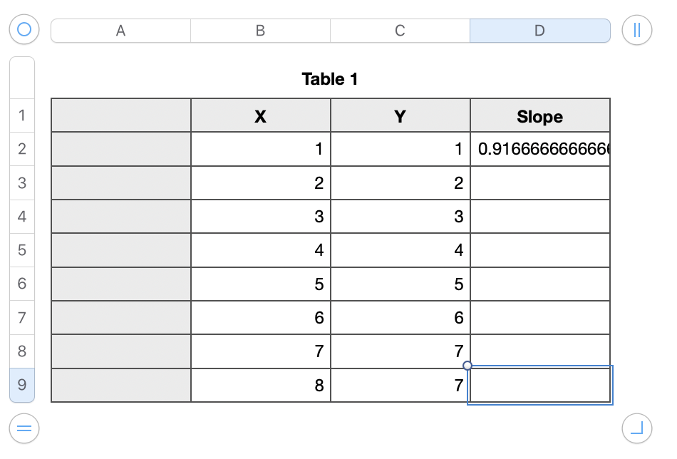This screenshot has width=677, height=459.
Task: Select row 2 header tab
Action: (22, 149)
